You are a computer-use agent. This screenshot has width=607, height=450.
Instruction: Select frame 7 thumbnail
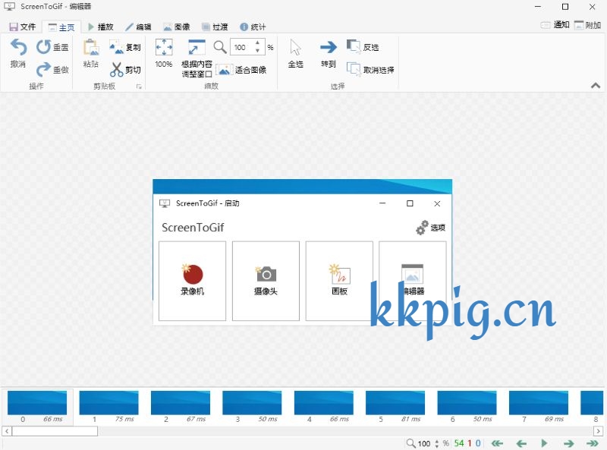pos(539,407)
